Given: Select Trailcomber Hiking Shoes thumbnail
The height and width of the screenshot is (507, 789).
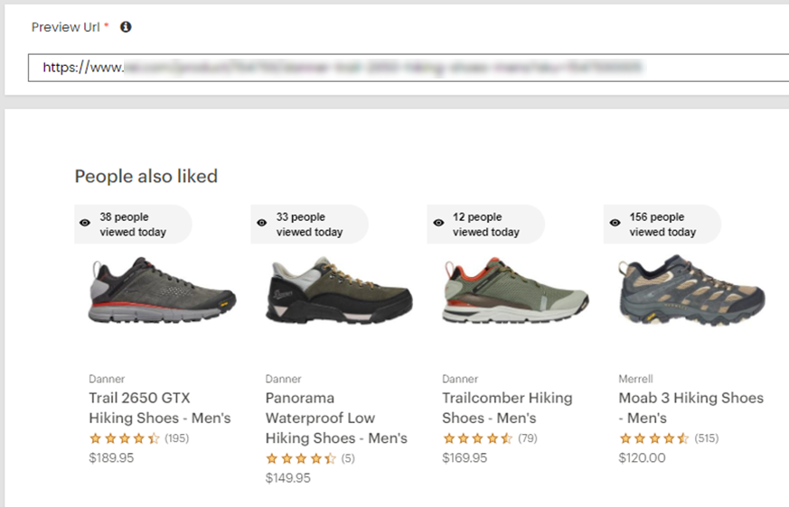Looking at the screenshot, I should click(515, 290).
